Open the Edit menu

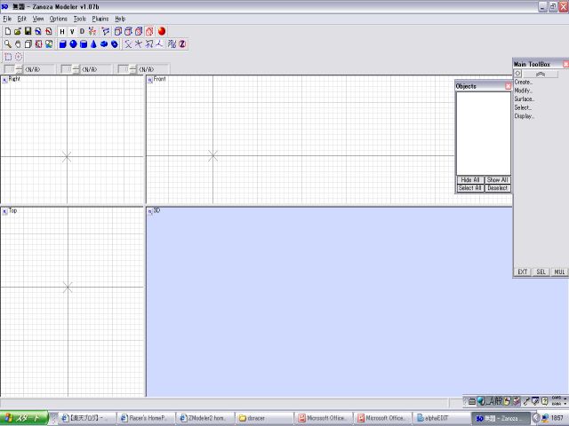click(x=21, y=19)
